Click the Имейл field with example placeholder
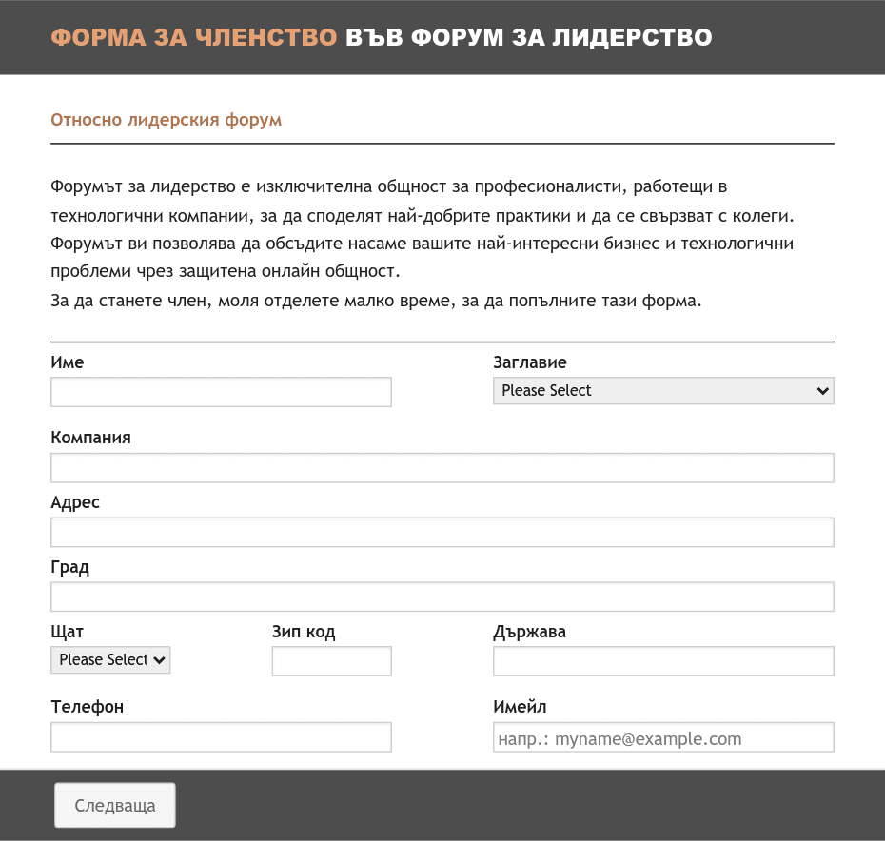This screenshot has width=885, height=841. 663,736
